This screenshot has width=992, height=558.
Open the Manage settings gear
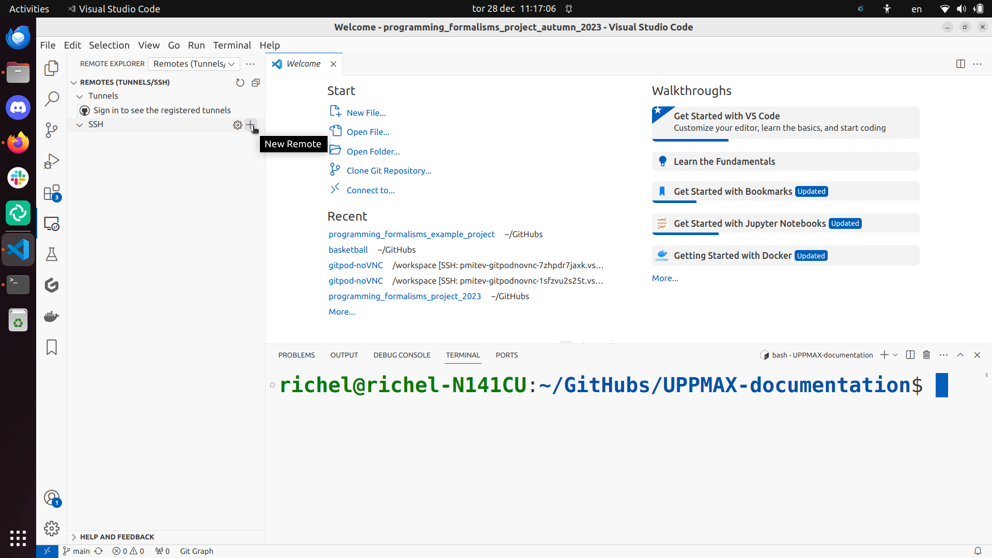[x=52, y=528]
